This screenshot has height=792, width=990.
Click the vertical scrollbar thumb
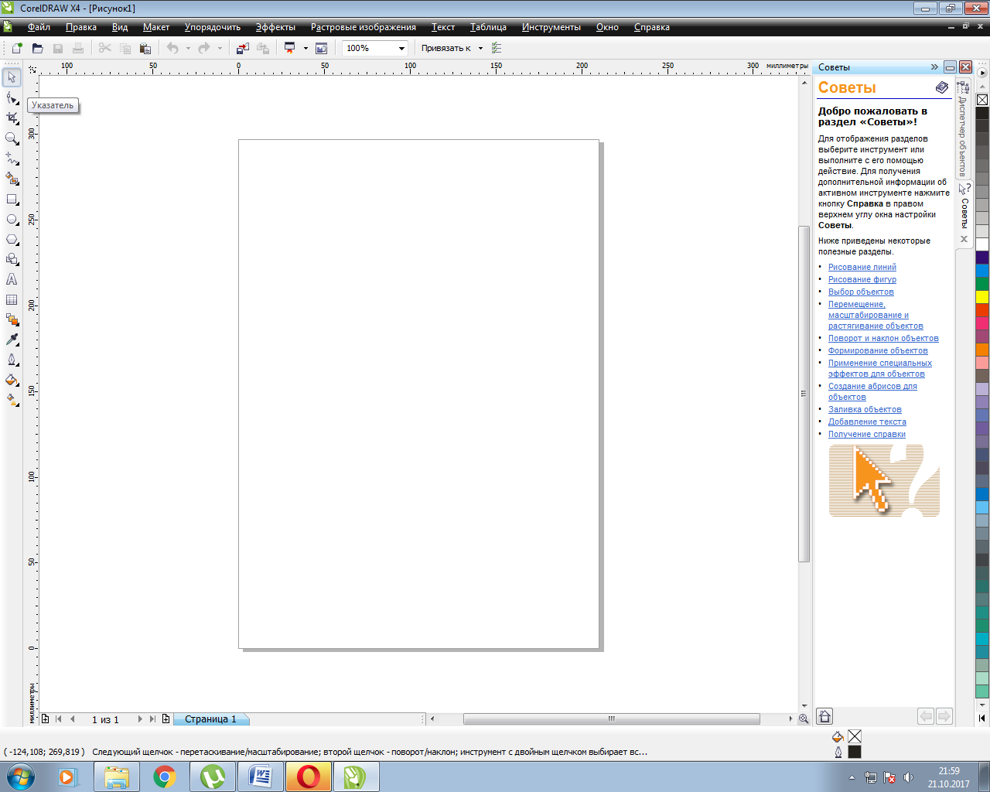804,393
